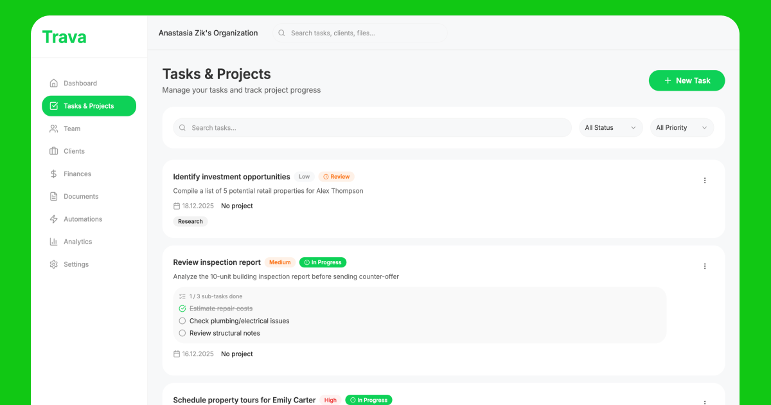Click the Tasks & Projects page heading
The width and height of the screenshot is (771, 405).
tap(217, 74)
